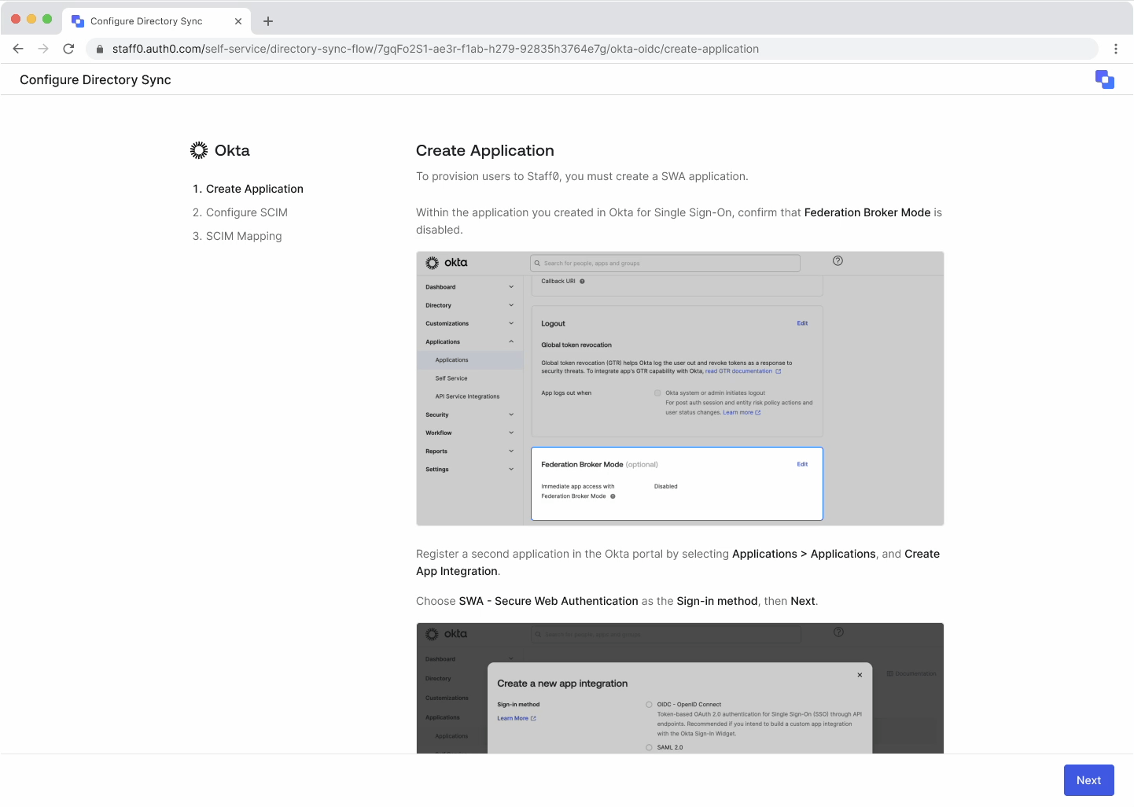
Task: Click the padlock icon in the address bar
Action: pyautogui.click(x=99, y=48)
